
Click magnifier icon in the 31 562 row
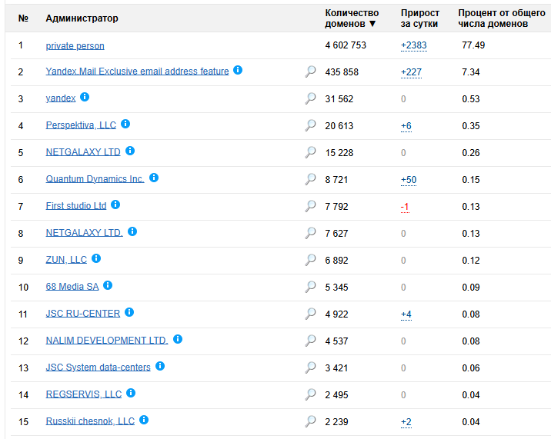click(x=310, y=98)
